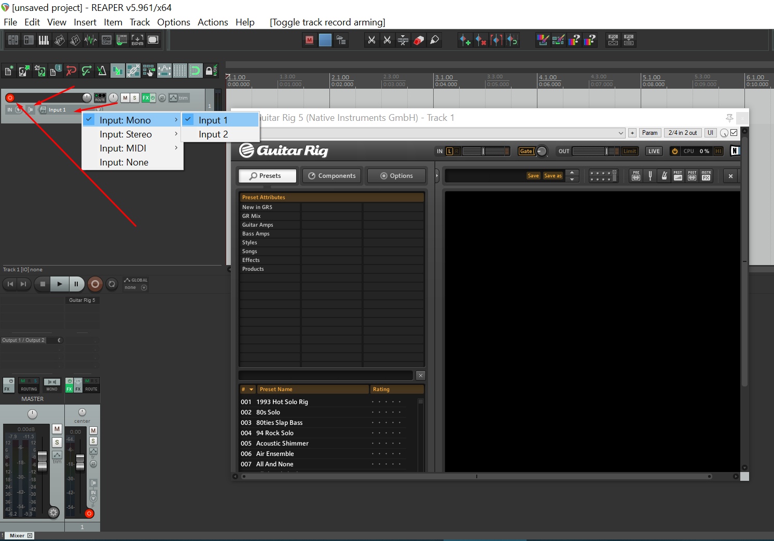
Task: Toggle locking padlock icon
Action: (211, 71)
